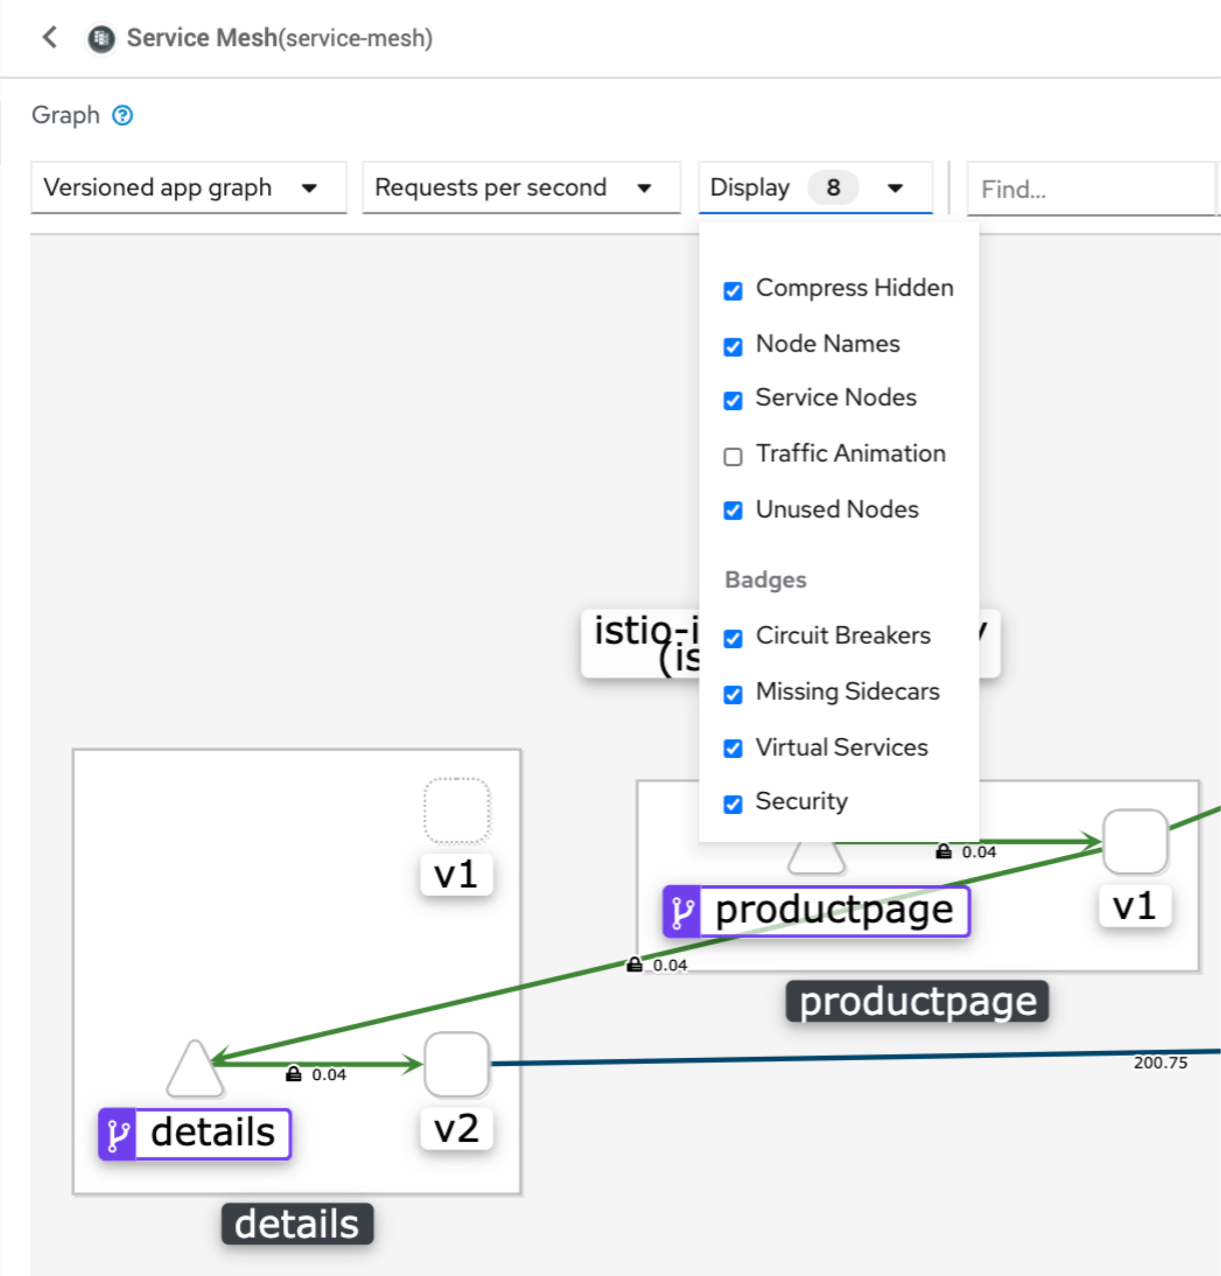The image size is (1221, 1276).
Task: Click the details virtual service badge icon
Action: click(x=118, y=1135)
